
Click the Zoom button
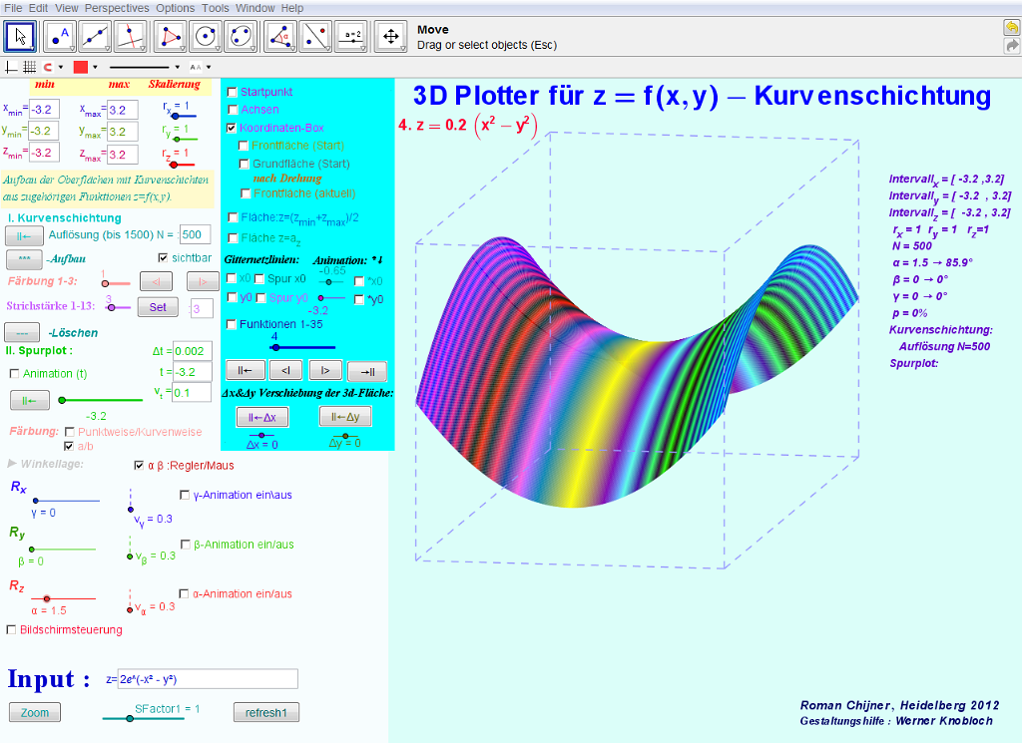[x=35, y=712]
